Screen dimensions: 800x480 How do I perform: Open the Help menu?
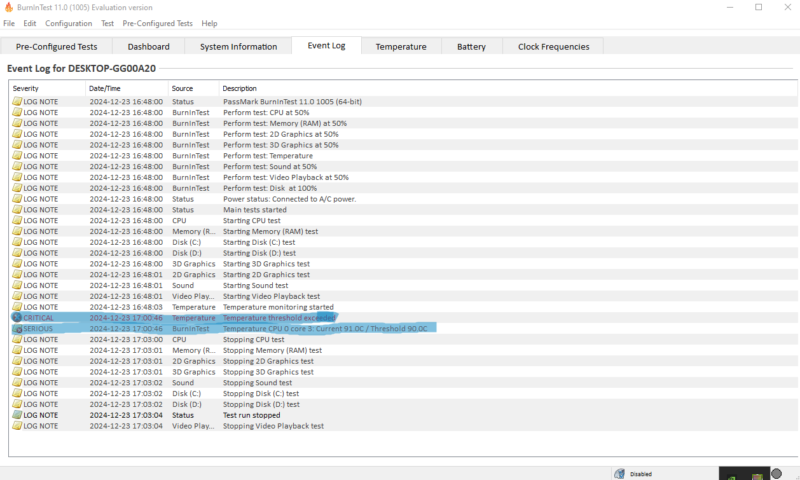pos(209,24)
